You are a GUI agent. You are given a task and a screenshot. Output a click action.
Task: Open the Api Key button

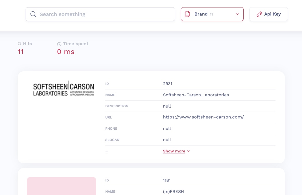click(x=268, y=14)
